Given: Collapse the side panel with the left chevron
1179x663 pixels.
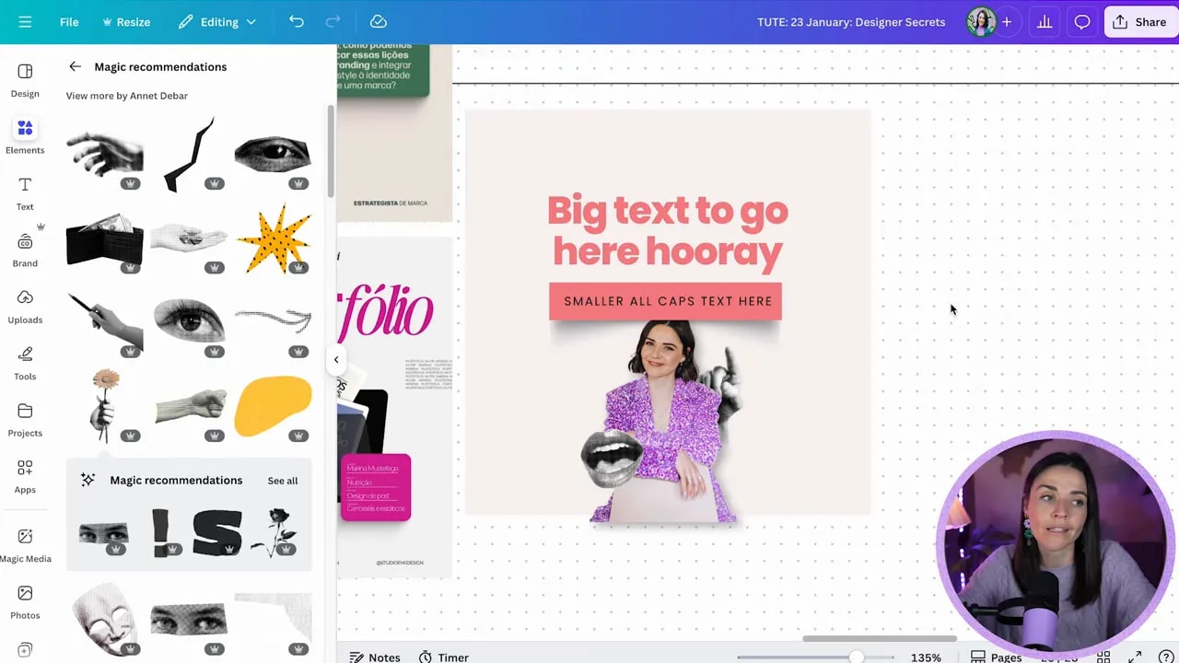Looking at the screenshot, I should coord(335,359).
